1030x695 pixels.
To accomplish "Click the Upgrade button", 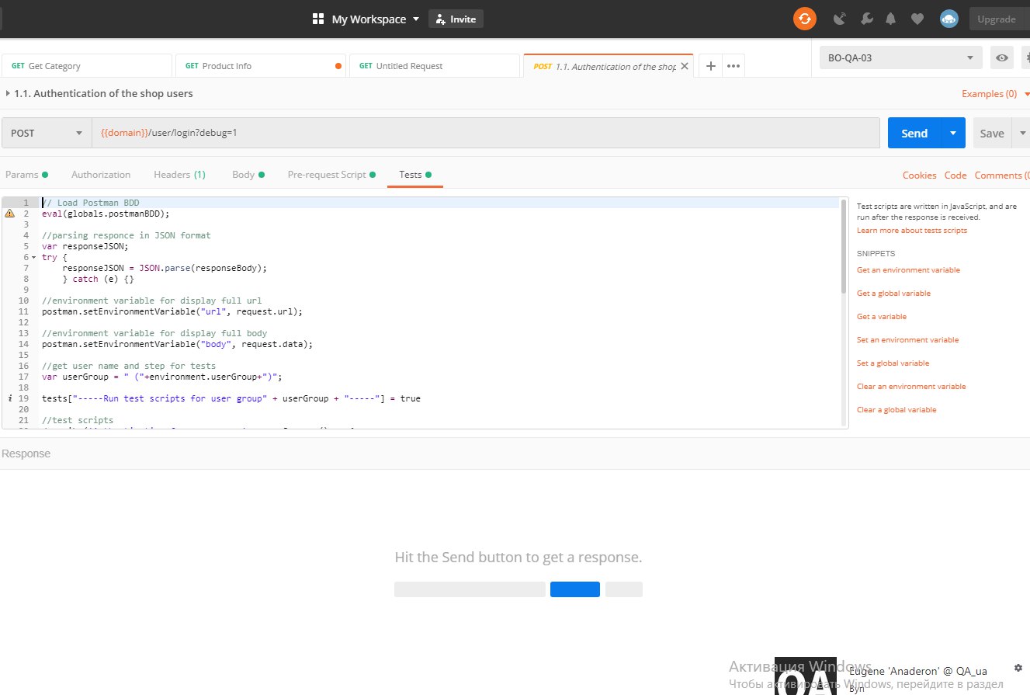I will 997,19.
